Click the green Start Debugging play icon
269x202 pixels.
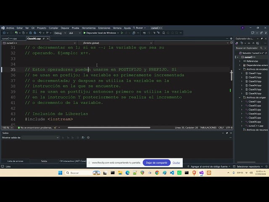click(84, 33)
